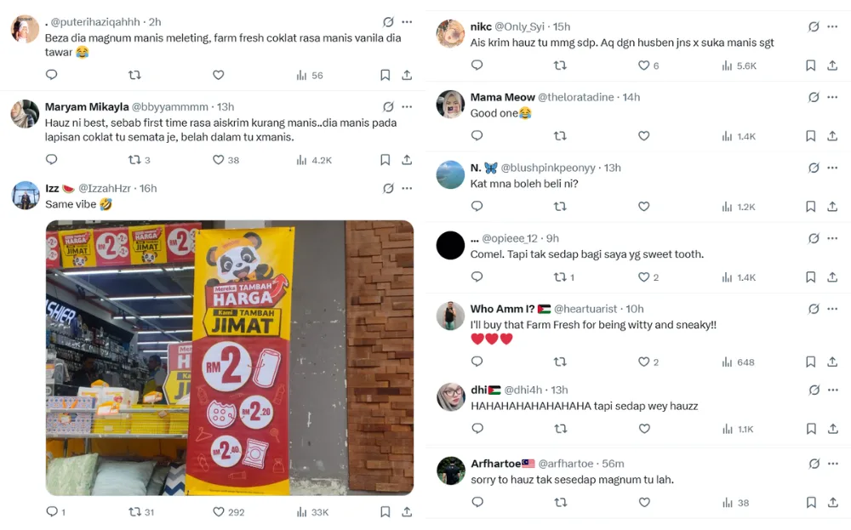Like Maryam Mikayla's tweet

coord(218,160)
